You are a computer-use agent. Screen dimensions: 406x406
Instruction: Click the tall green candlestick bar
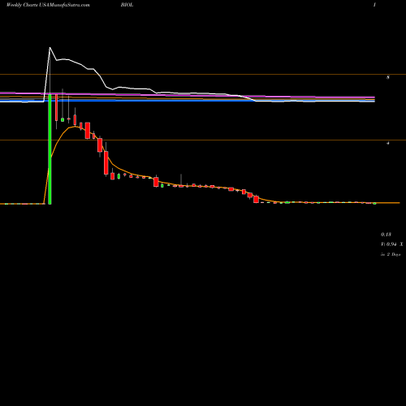click(x=50, y=149)
